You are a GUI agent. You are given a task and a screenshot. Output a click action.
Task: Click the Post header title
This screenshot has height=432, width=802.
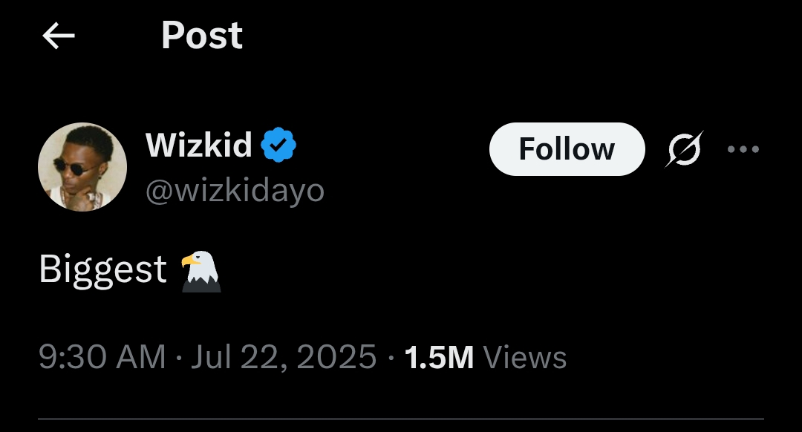(x=202, y=36)
